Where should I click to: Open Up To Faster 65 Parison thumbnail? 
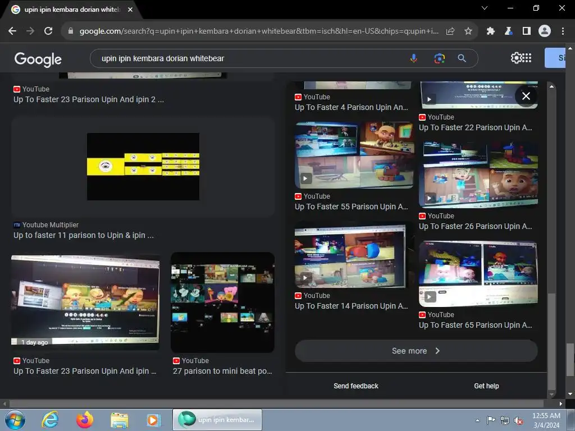478,274
